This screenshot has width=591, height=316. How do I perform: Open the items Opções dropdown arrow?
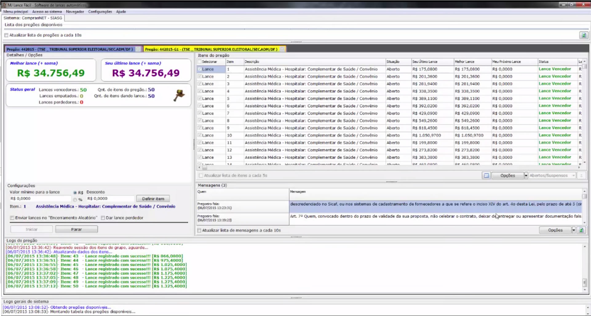[x=526, y=175]
